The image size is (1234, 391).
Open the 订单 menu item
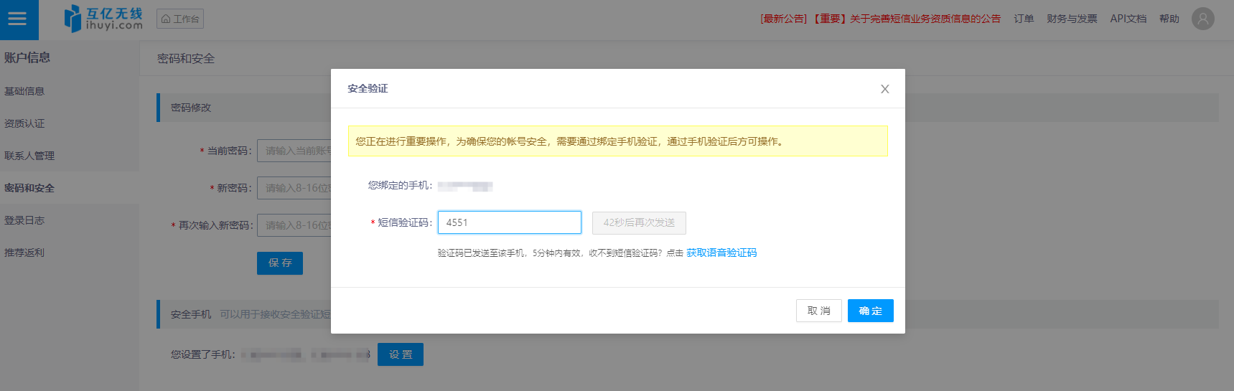click(1024, 19)
